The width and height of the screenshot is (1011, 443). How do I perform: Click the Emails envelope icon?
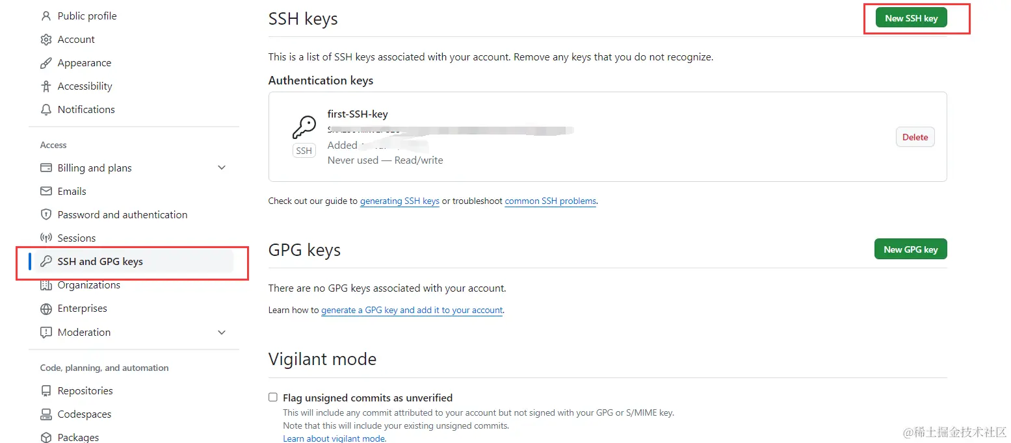(46, 192)
